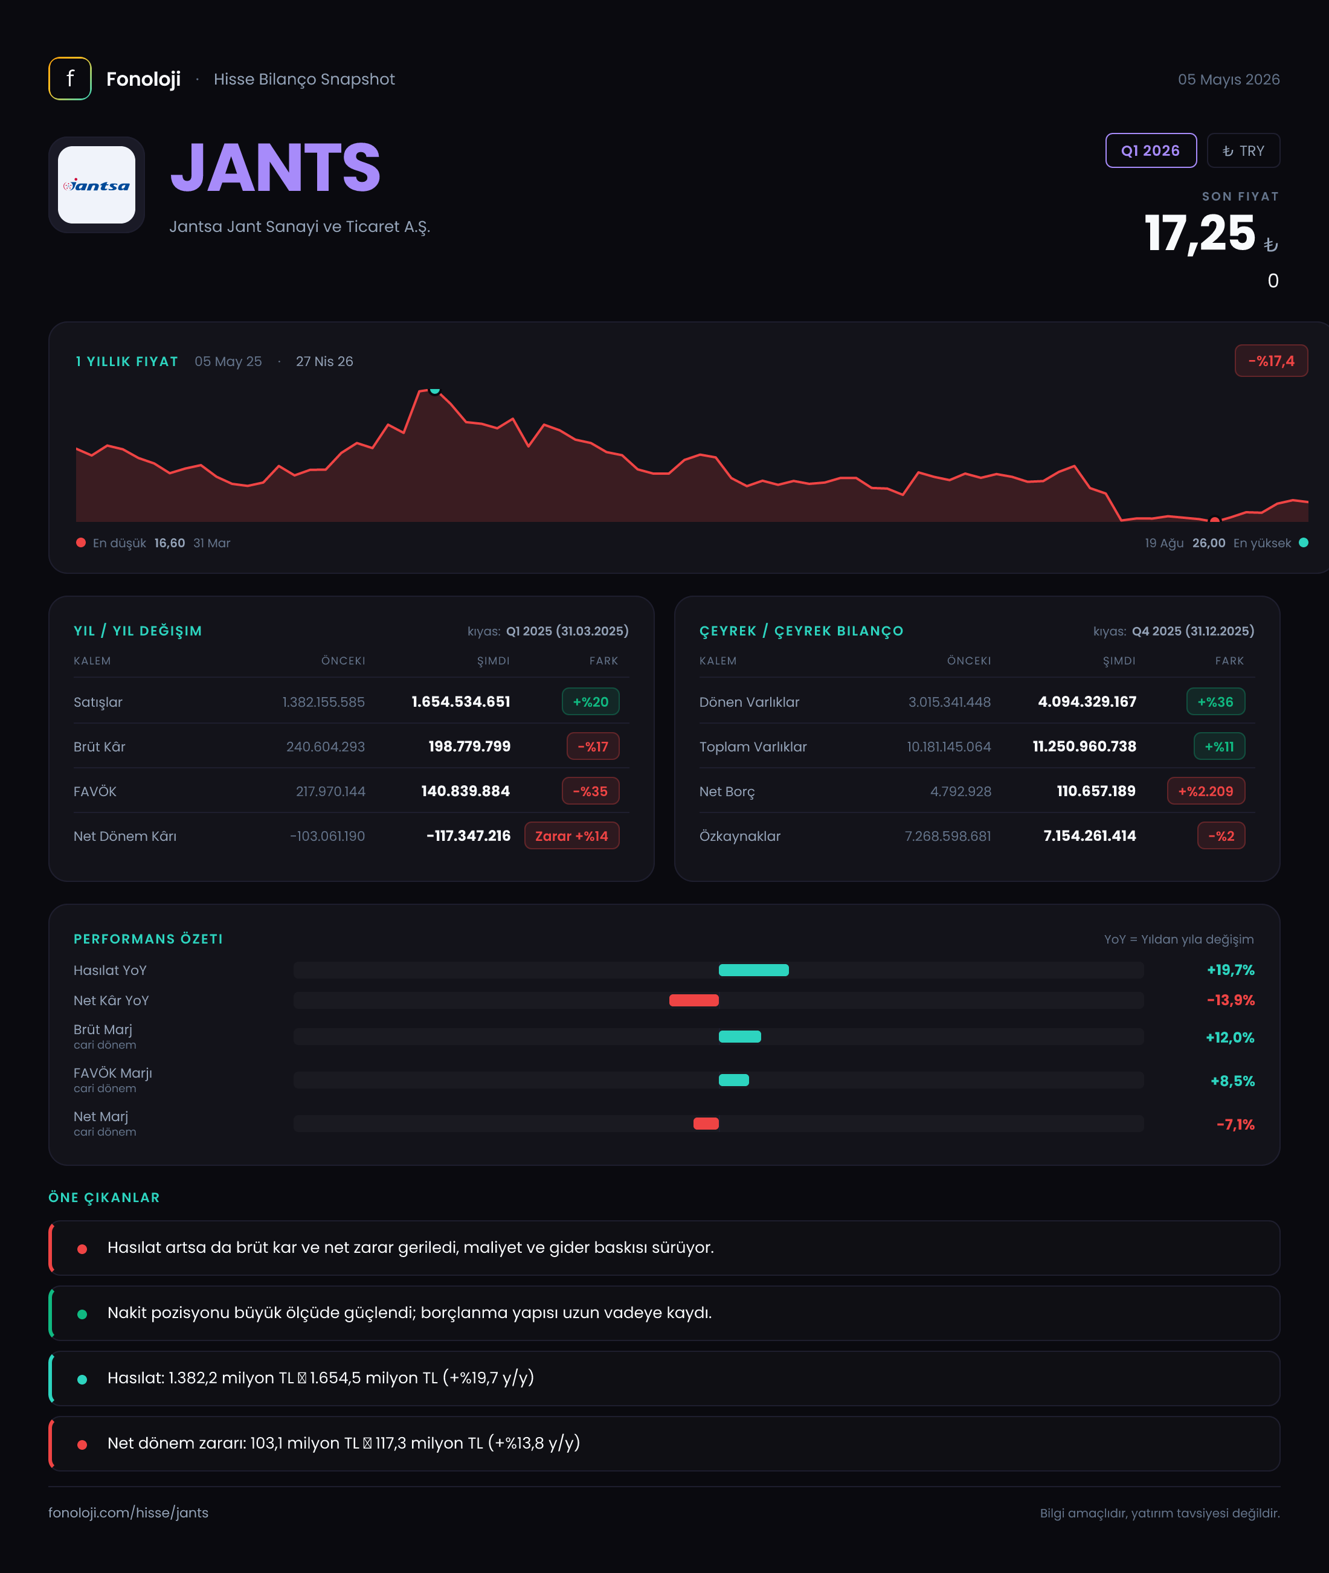
Task: Click the Brüt Kâr value 198.779.799
Action: (x=469, y=746)
